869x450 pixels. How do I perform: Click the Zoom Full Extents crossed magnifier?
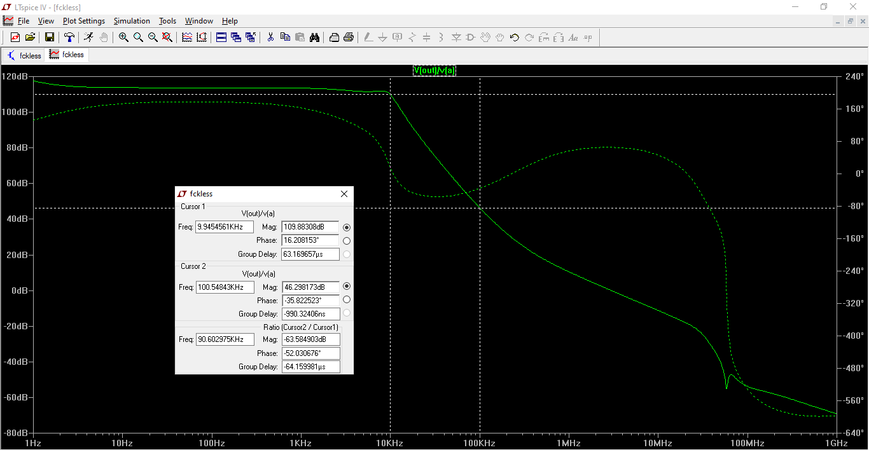pos(167,37)
